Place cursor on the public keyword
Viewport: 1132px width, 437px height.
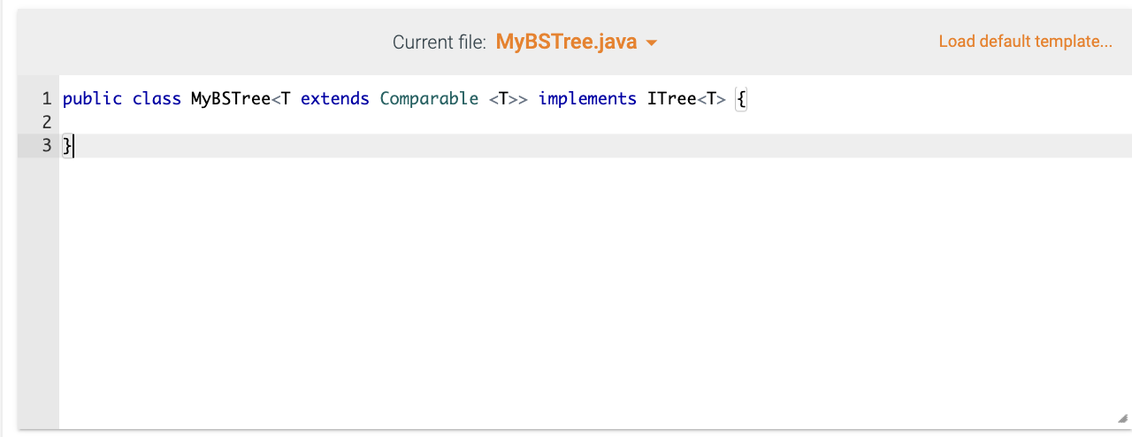(x=92, y=99)
